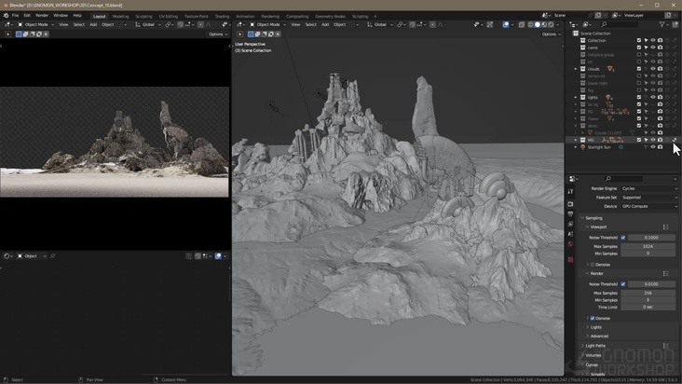Open Options in left viewport header
The image size is (682, 384).
coord(218,34)
